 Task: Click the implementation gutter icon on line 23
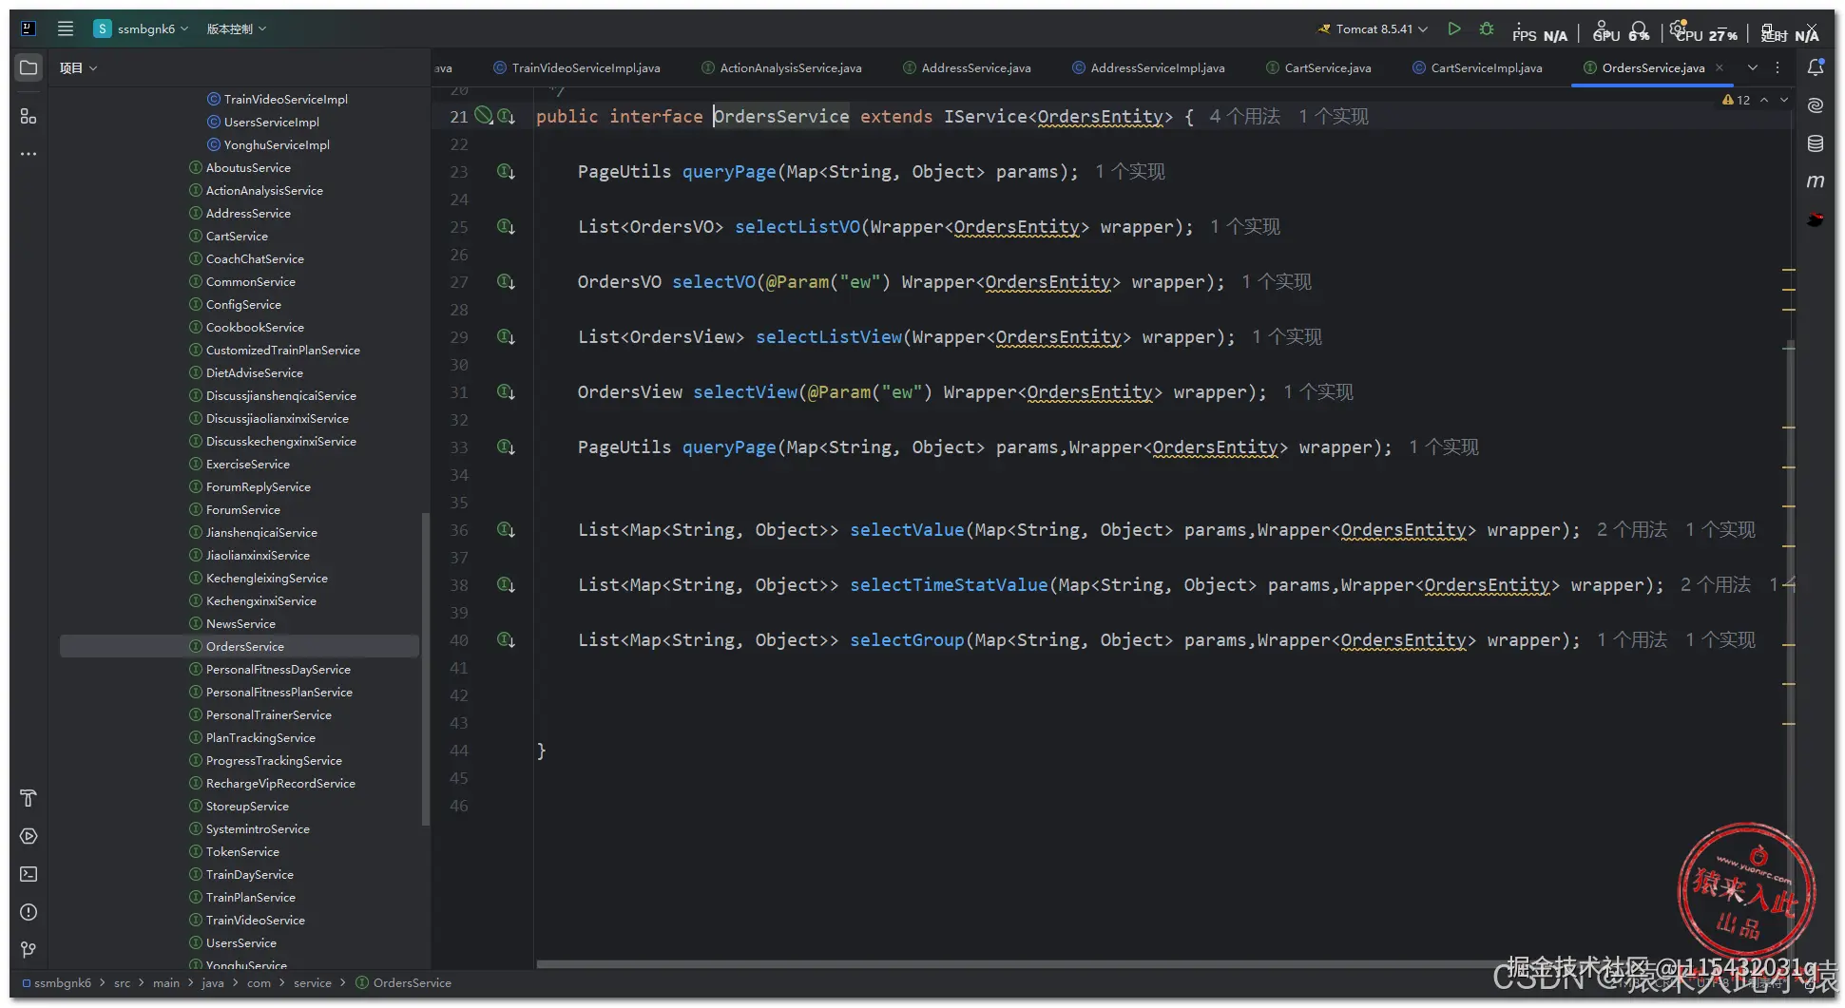click(506, 172)
